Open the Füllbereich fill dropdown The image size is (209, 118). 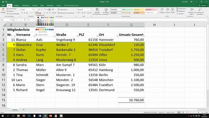point(181,11)
